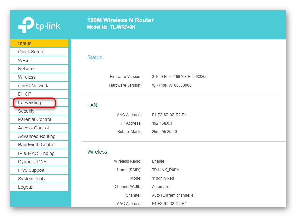The height and width of the screenshot is (217, 296).
Task: Go to the WPS page
Action: coord(40,61)
